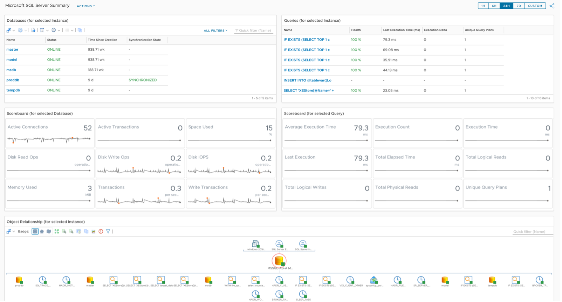Click the red alert circle icon in relationship toolbar
This screenshot has height=302, width=562.
(x=101, y=232)
